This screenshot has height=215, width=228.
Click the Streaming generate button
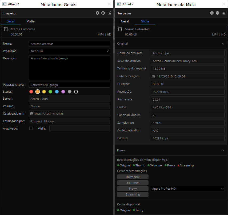click(133, 194)
